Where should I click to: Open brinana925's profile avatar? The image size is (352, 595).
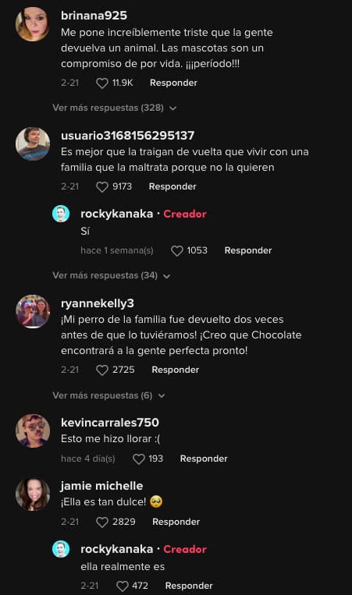33,24
